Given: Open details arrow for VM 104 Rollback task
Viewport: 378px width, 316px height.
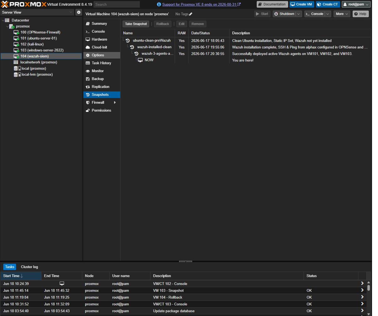Looking at the screenshot, I should (362, 297).
